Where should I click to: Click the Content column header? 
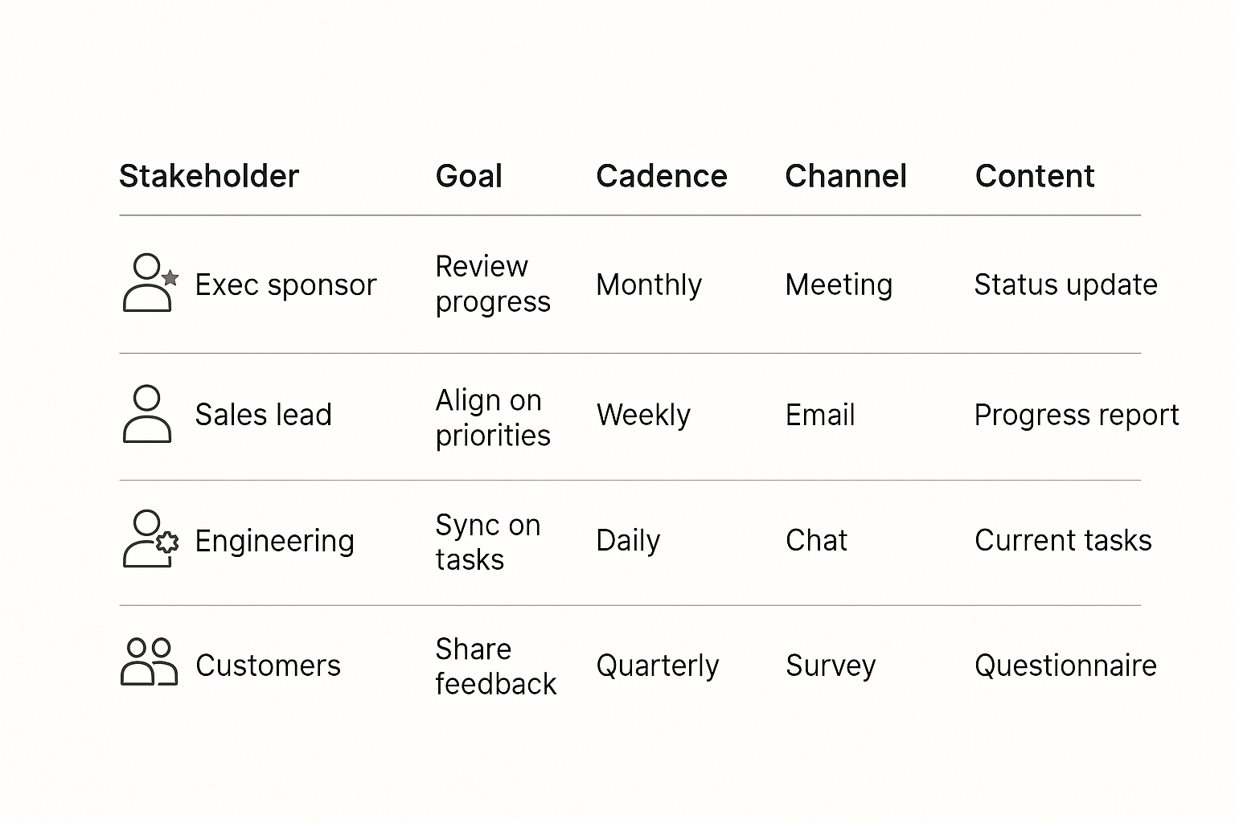tap(1035, 176)
